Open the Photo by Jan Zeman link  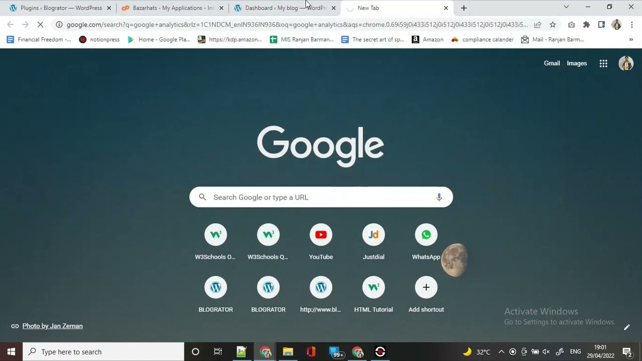(x=52, y=326)
